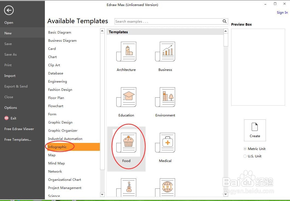Select the guitar template icon

pos(126,187)
